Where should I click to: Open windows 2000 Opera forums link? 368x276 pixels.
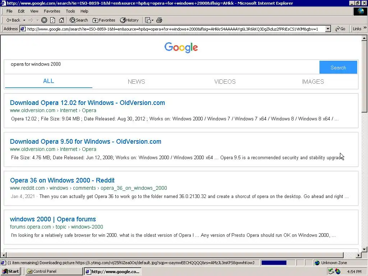[53, 219]
